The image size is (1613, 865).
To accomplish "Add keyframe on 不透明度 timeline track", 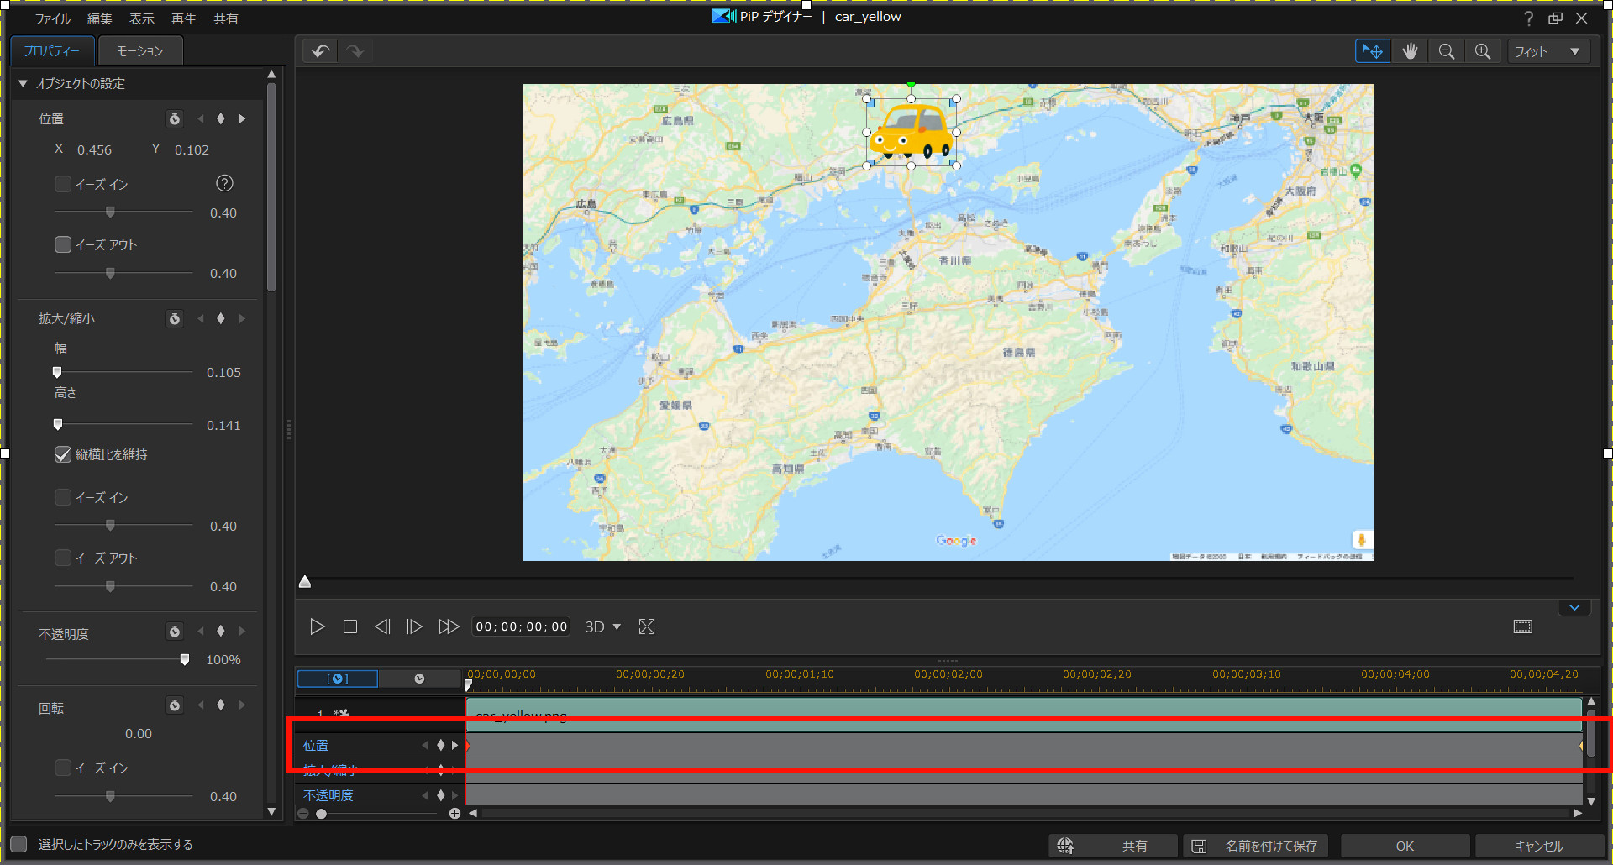I will 440,795.
